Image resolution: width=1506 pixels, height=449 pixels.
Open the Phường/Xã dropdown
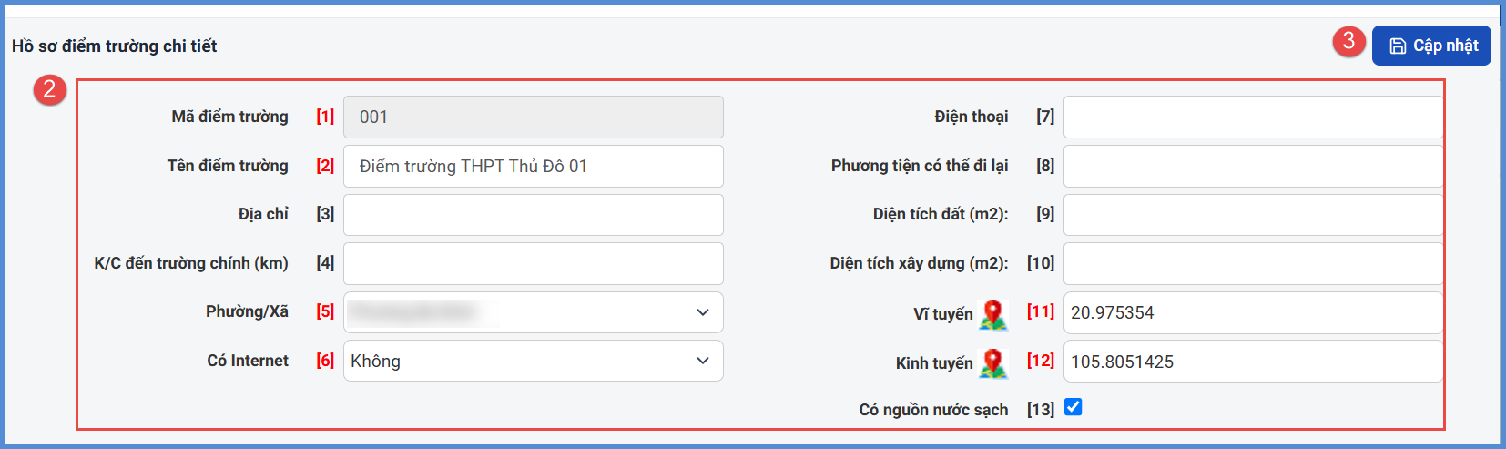(x=534, y=312)
